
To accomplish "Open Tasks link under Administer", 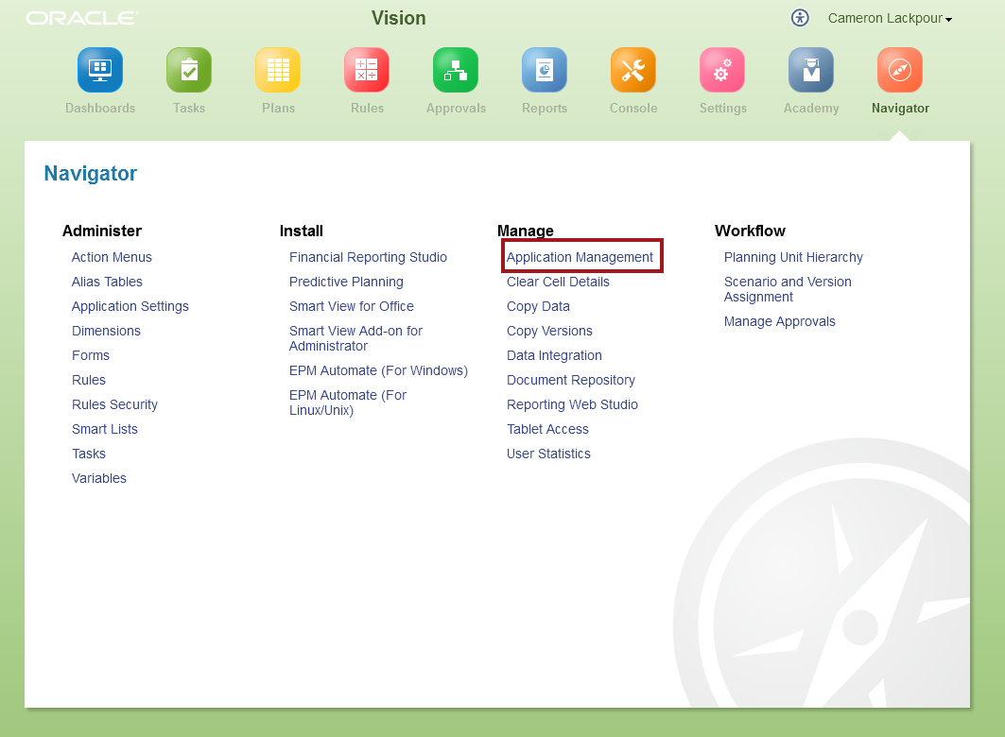I will coord(89,454).
